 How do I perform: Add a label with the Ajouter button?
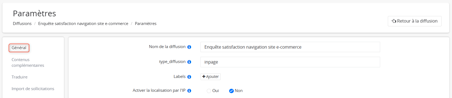pos(211,77)
